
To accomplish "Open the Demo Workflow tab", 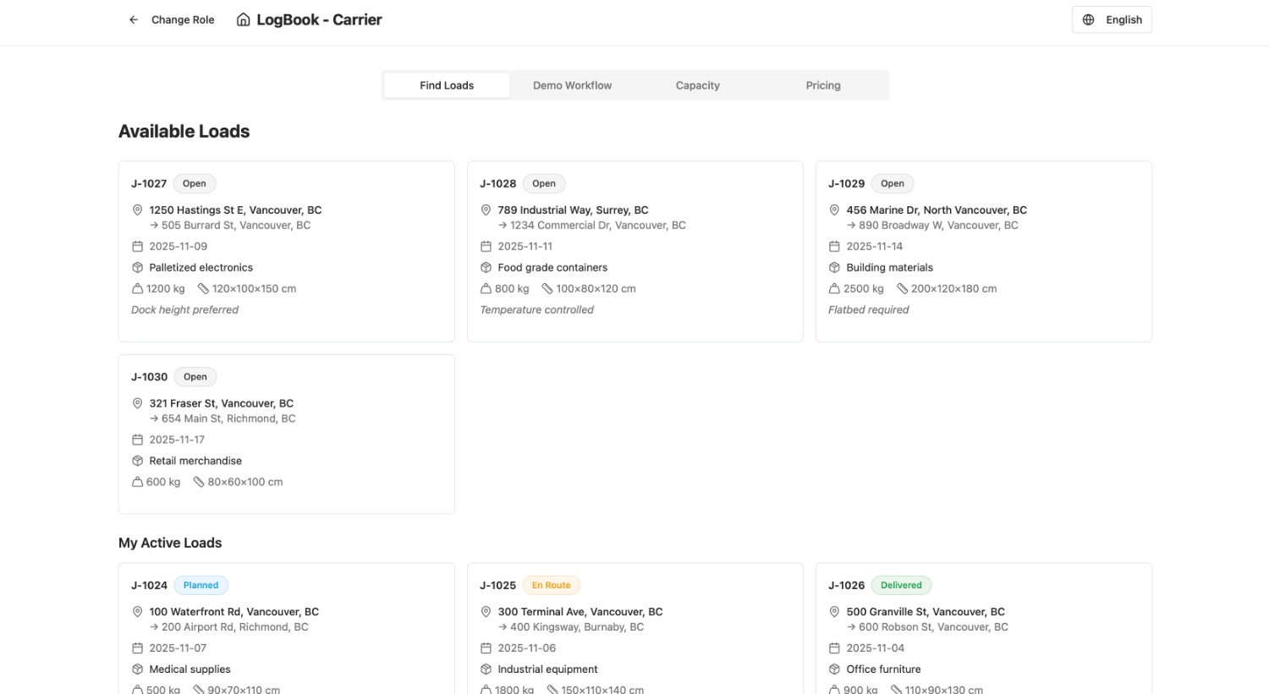I will (x=572, y=85).
